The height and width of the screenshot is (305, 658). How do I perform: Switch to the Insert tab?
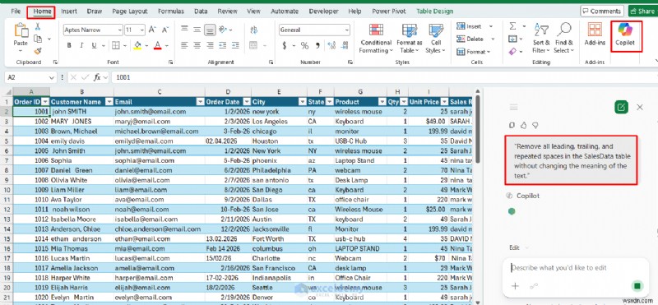tap(69, 12)
